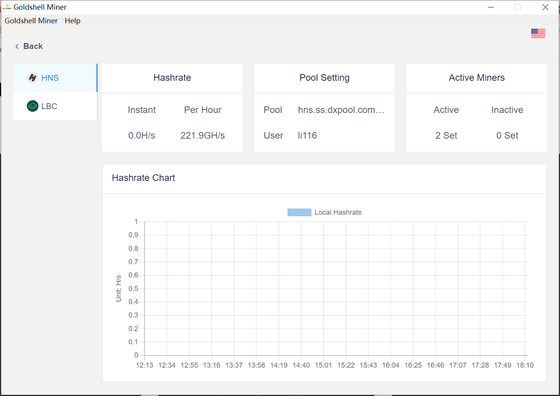Click the Hashrate Chart heading
The image size is (560, 396).
(143, 178)
